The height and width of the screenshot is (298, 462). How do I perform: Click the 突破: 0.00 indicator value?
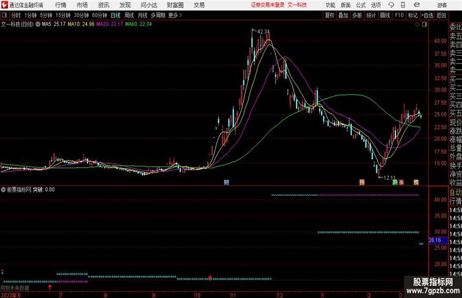pos(43,190)
